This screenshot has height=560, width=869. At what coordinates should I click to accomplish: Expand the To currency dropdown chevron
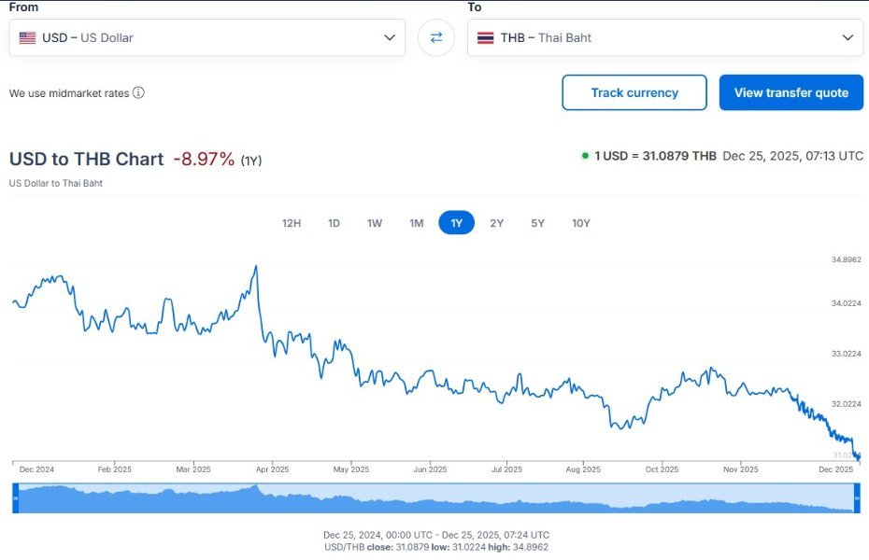[848, 38]
